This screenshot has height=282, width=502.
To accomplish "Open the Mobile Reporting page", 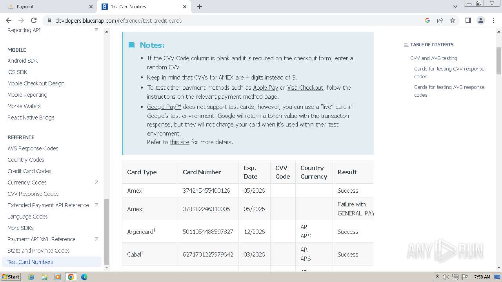I will click(x=27, y=95).
